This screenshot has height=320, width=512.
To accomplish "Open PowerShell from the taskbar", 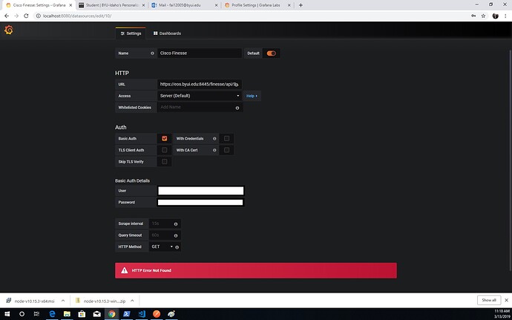I will click(127, 314).
